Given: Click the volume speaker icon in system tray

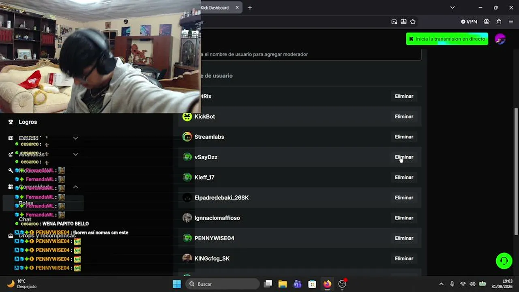Looking at the screenshot, I should pyautogui.click(x=472, y=284).
